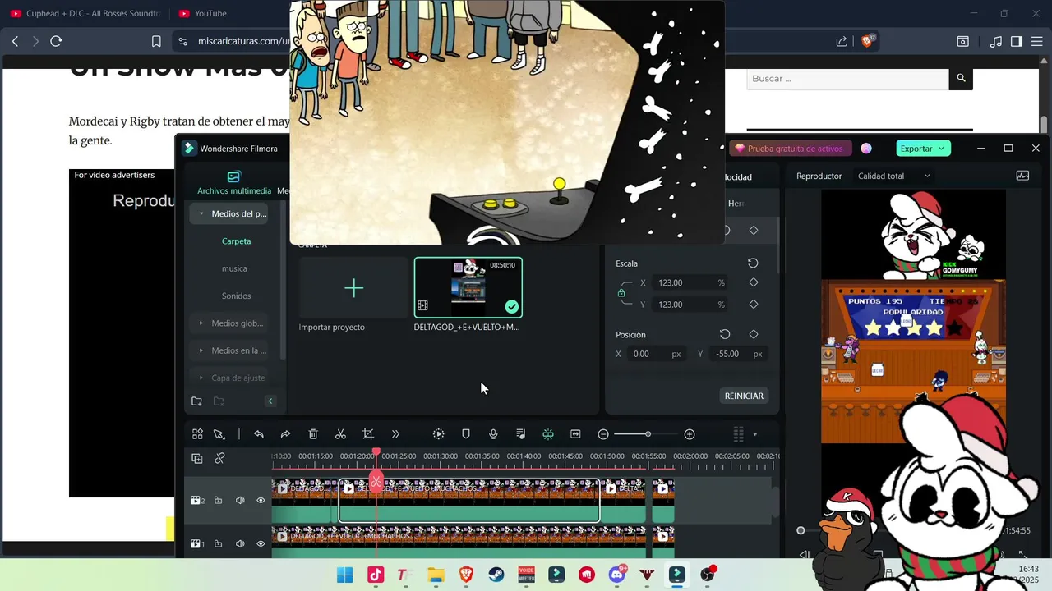This screenshot has height=591, width=1052.
Task: Add keyframe for Posición
Action: coord(754,334)
